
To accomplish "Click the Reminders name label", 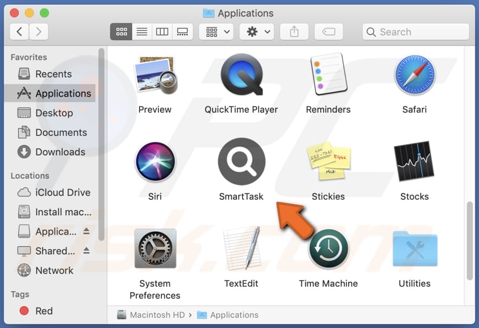I will (x=328, y=110).
